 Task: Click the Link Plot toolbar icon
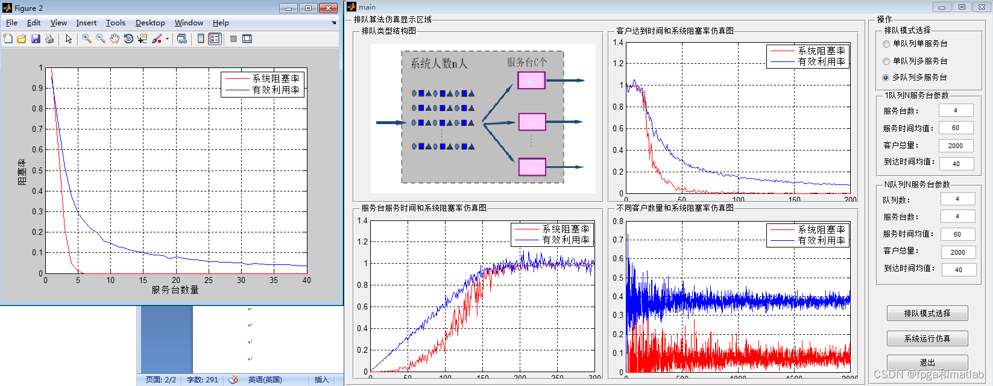tap(181, 39)
